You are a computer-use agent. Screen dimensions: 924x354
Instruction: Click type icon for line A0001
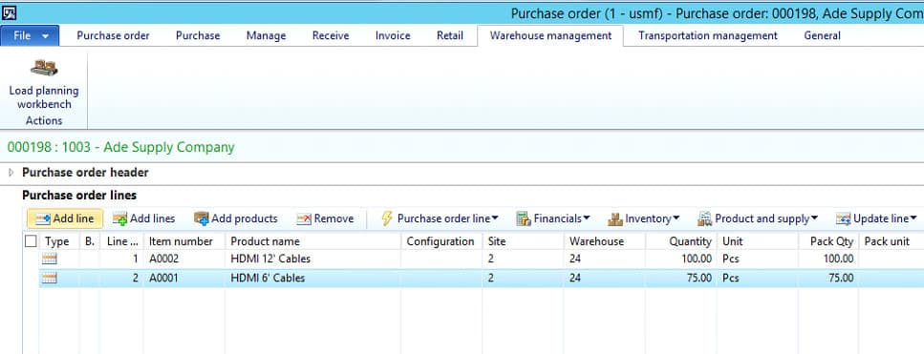point(50,279)
